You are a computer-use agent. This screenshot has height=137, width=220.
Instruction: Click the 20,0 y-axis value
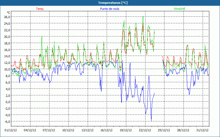pos(7,37)
